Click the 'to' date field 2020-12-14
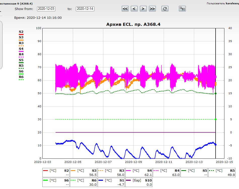239x189 pixels. coord(85,9)
